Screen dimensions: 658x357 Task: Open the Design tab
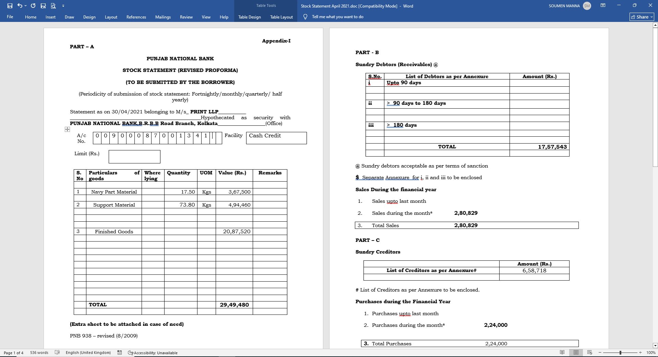[89, 17]
